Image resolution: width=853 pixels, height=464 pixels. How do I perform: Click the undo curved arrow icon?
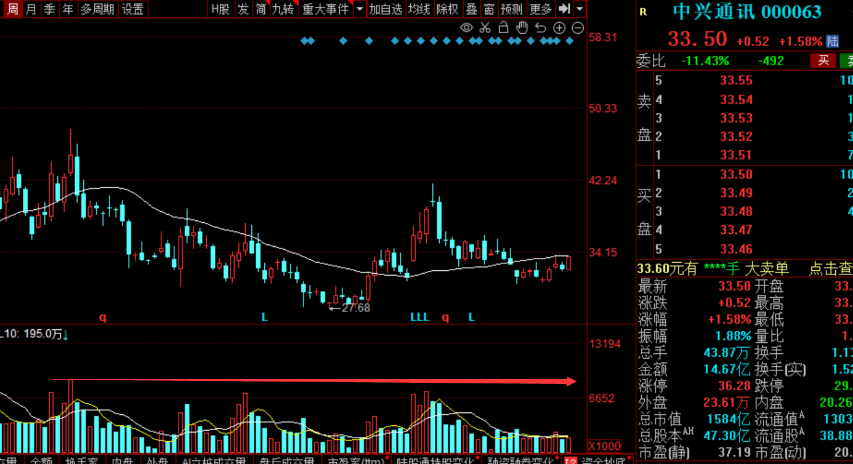click(541, 28)
